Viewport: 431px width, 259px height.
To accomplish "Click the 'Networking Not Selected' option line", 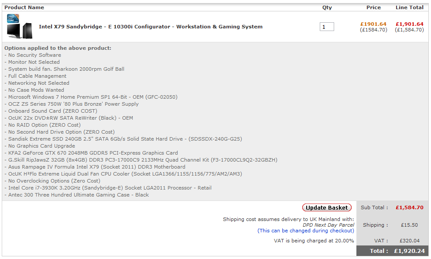I will point(37,83).
